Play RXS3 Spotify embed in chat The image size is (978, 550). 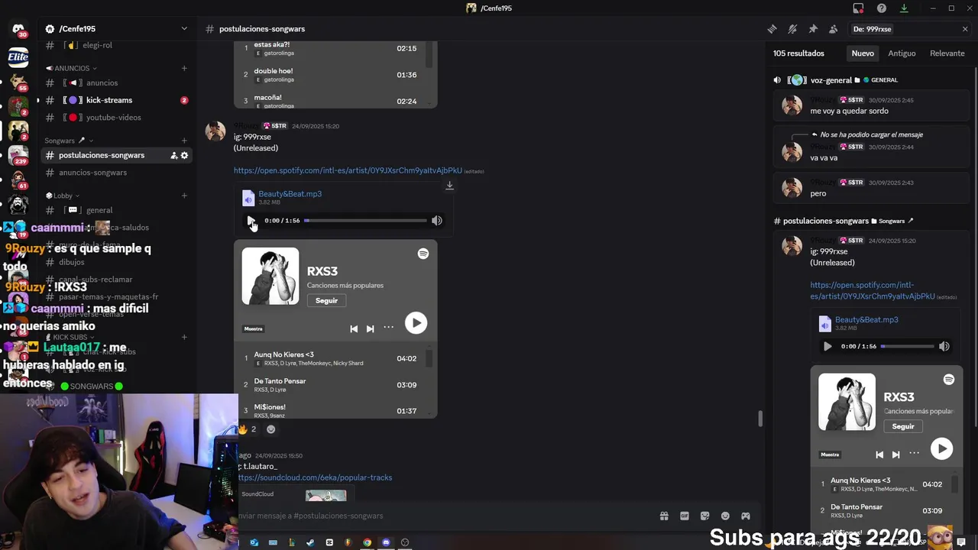click(x=416, y=323)
